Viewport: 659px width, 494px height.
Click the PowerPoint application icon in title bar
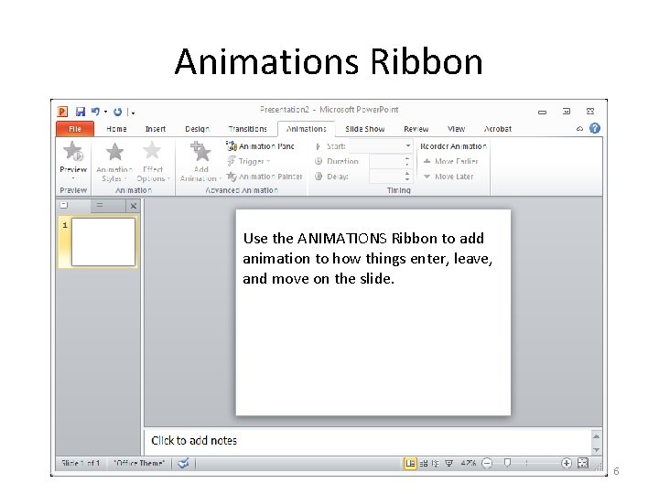tap(62, 112)
